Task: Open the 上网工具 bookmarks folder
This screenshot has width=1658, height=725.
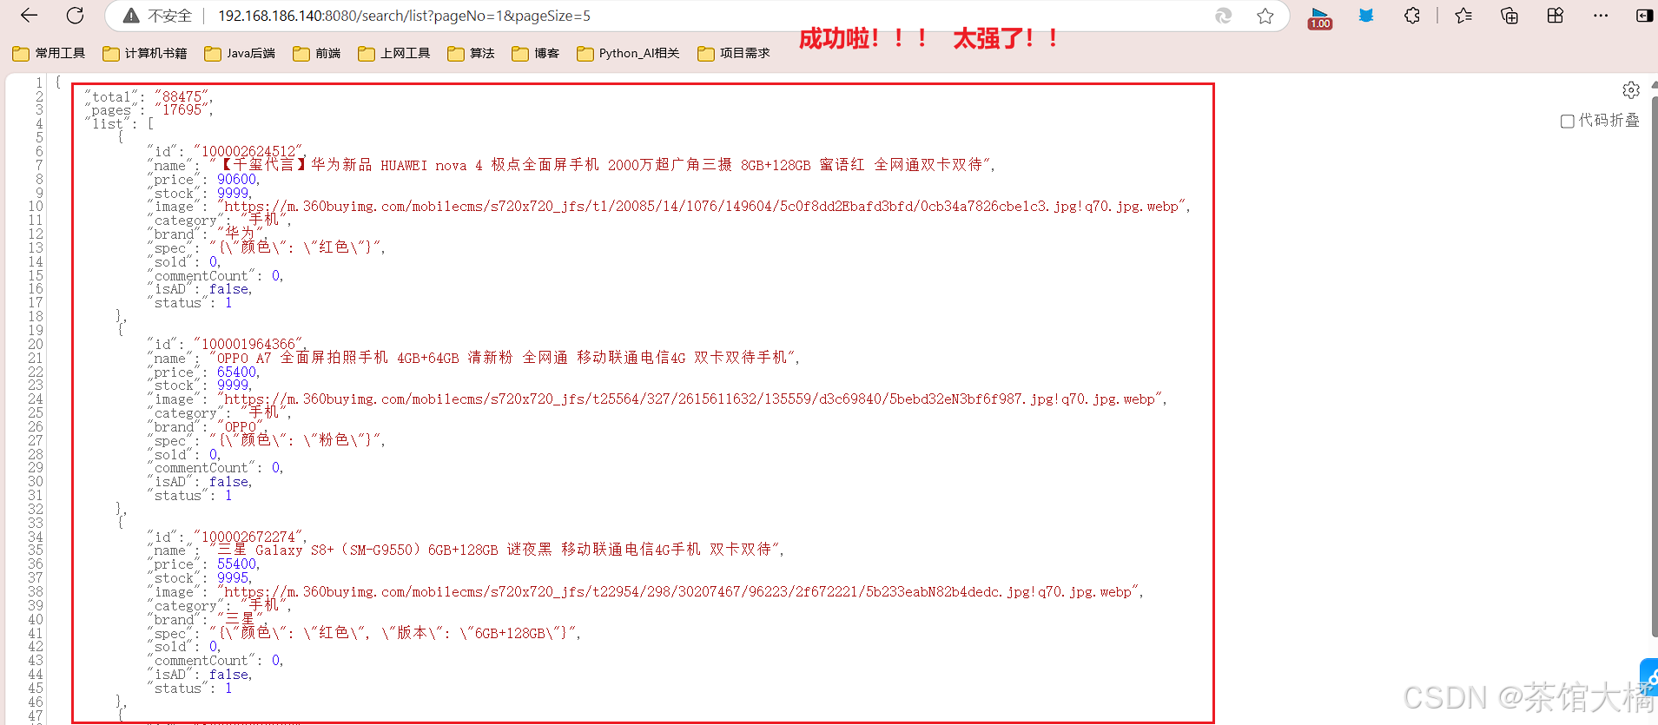Action: click(x=394, y=53)
